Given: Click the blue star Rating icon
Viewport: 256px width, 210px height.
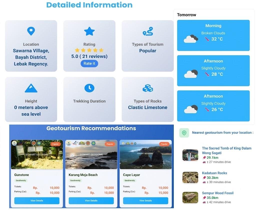Looking at the screenshot, I should click(89, 31).
